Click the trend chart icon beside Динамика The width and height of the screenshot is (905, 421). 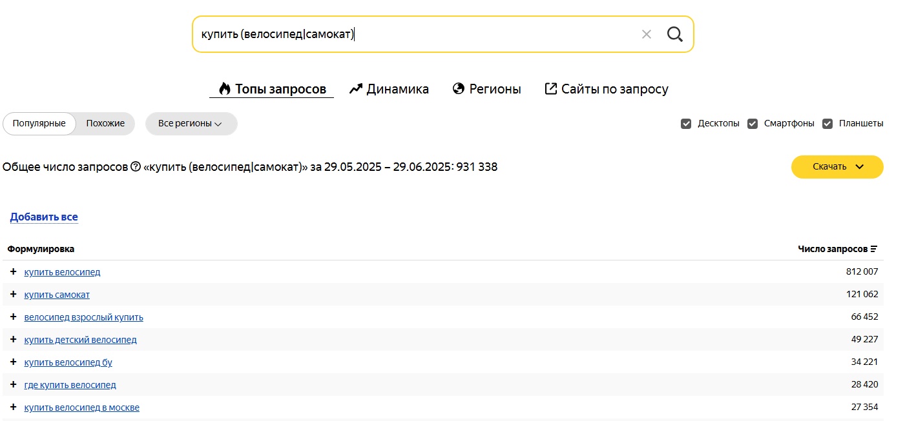click(x=355, y=88)
